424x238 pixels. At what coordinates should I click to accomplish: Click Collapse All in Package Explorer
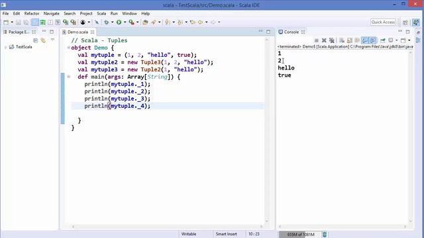35,40
